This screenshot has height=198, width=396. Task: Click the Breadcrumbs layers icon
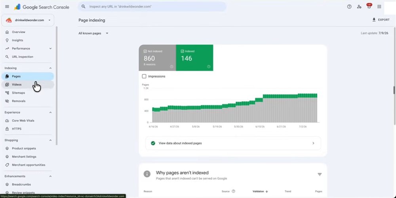pyautogui.click(x=7, y=185)
